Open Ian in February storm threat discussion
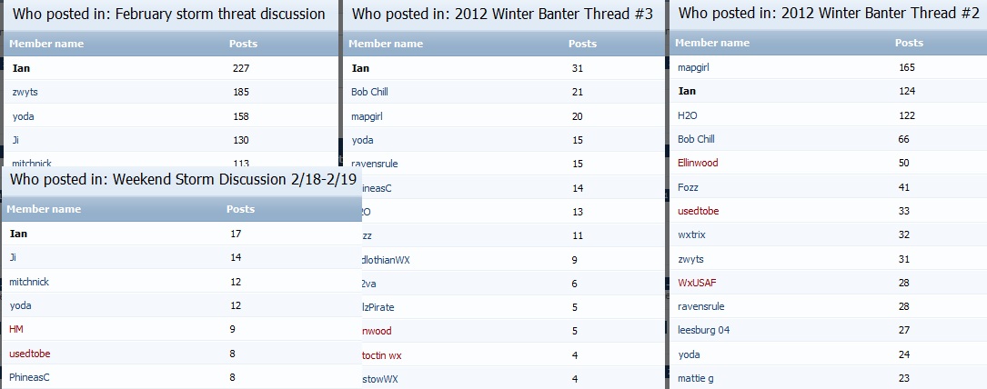Viewport: 987px width, 389px height. 22,68
